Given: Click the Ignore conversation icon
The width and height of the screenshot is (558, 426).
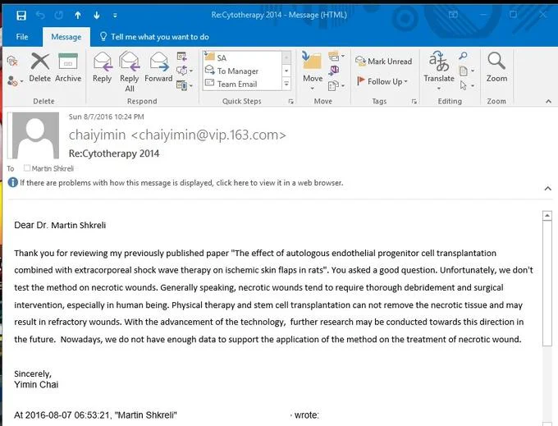Looking at the screenshot, I should pos(12,61).
